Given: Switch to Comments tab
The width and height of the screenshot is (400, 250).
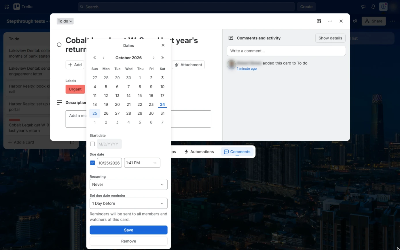Looking at the screenshot, I should point(237,152).
